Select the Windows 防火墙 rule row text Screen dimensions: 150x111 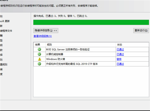[x=55, y=59]
